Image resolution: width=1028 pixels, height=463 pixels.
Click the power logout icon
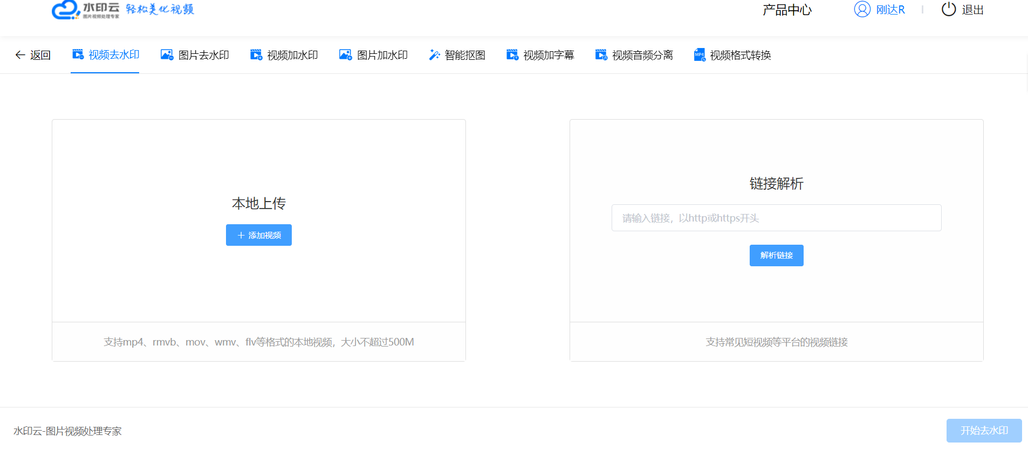(948, 10)
